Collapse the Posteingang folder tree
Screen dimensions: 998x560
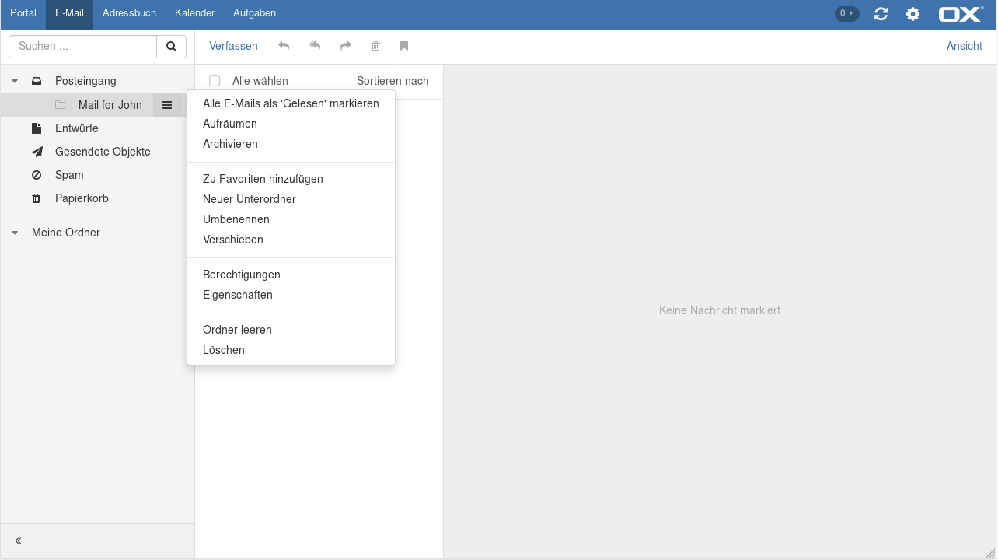(x=15, y=81)
